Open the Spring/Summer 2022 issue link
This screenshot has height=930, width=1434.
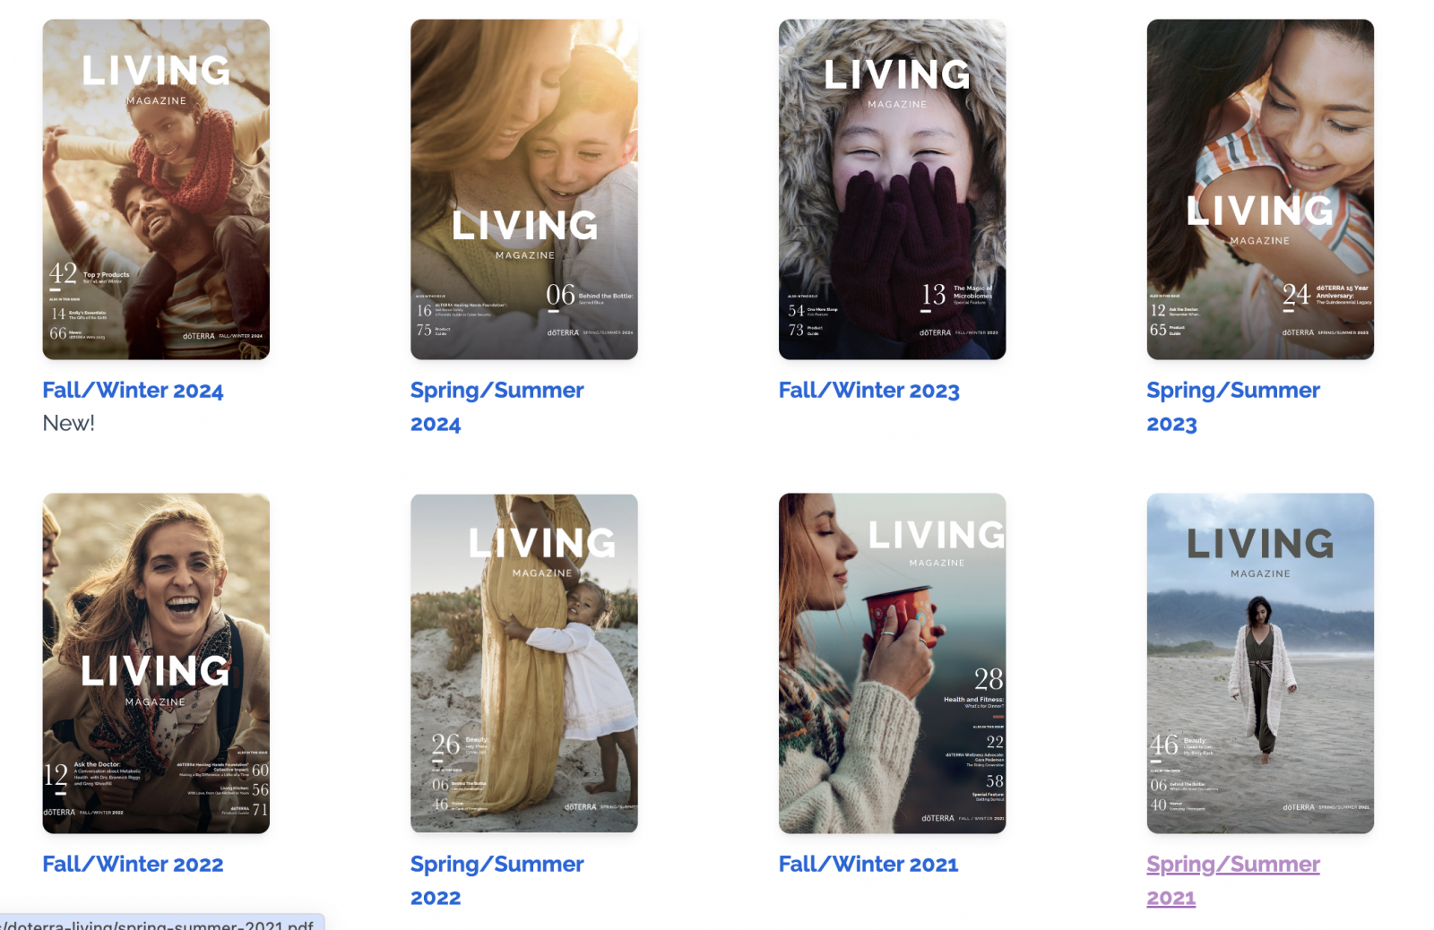coord(497,881)
